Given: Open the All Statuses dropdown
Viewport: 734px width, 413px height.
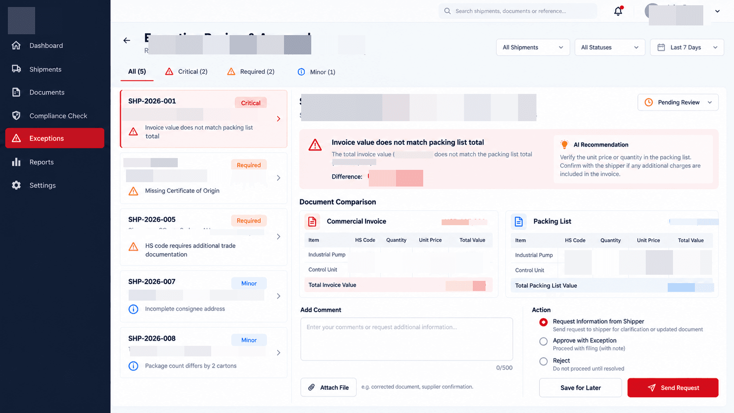Looking at the screenshot, I should (x=610, y=47).
